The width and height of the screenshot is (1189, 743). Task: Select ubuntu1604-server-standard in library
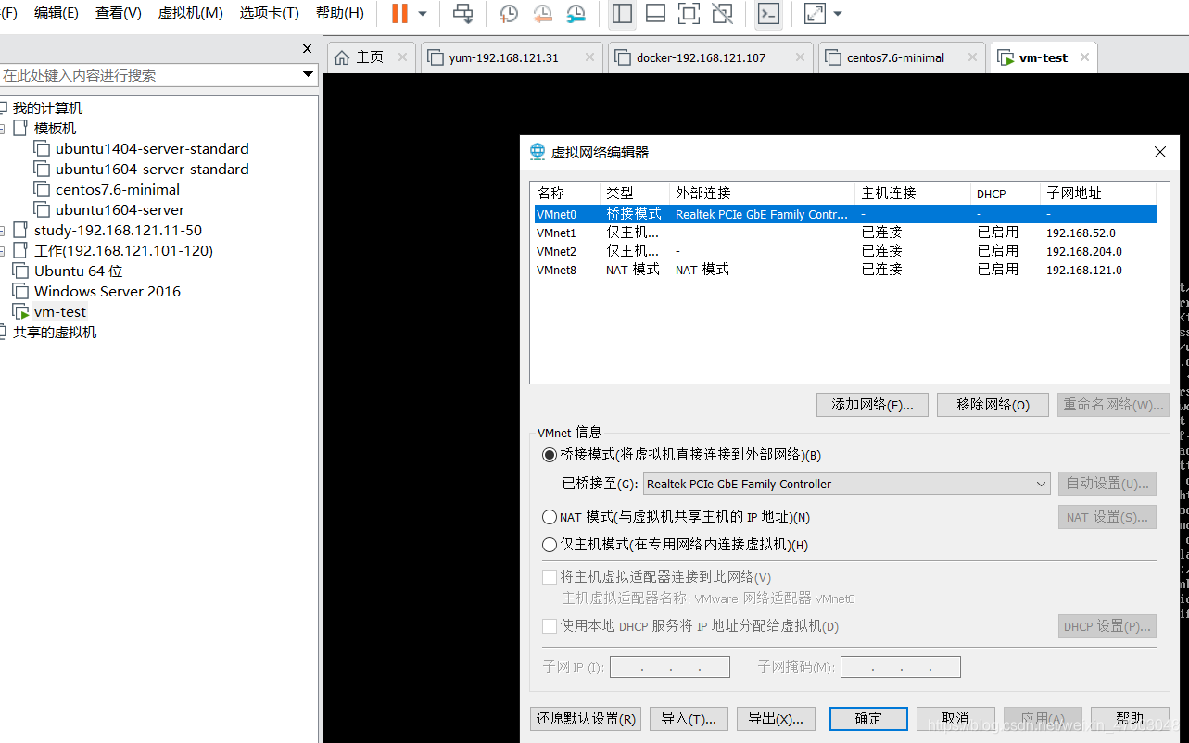tap(152, 169)
